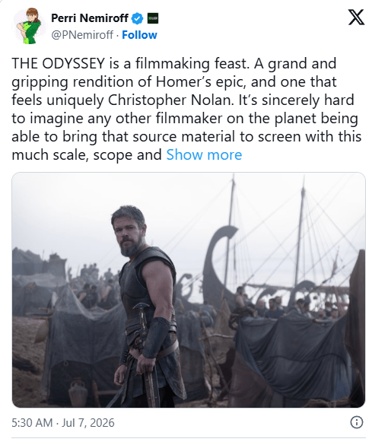Click the clay jug in the photo

[x=78, y=393]
